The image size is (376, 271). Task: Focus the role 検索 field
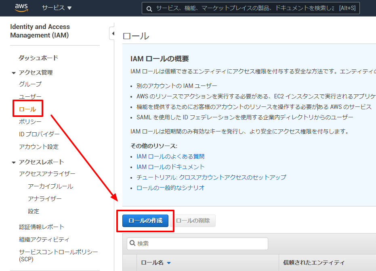(x=197, y=244)
